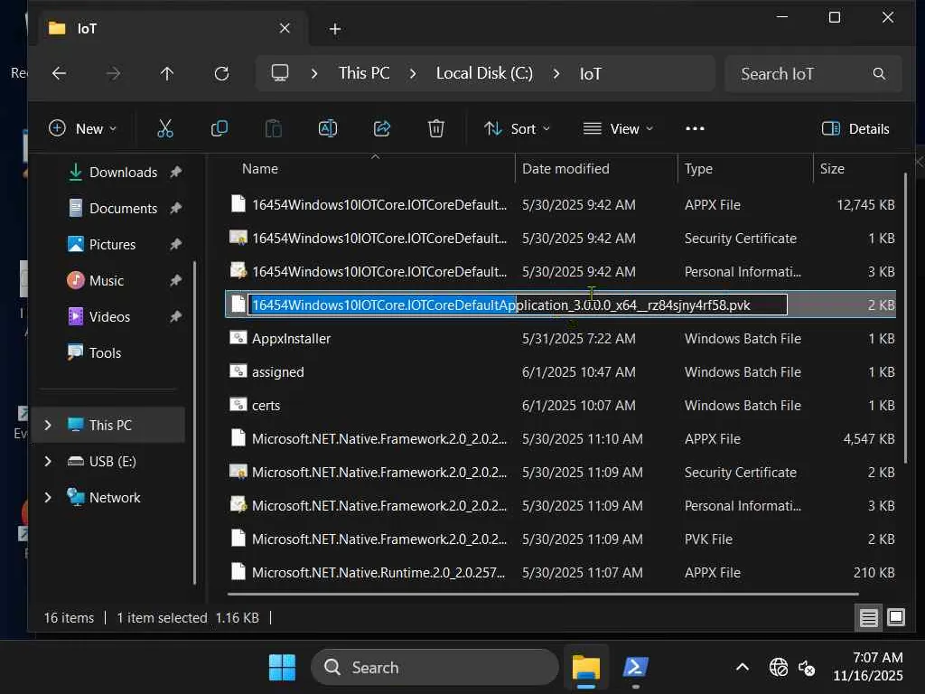Viewport: 925px width, 694px height.
Task: Click This PC breadcrumb
Action: tap(364, 73)
